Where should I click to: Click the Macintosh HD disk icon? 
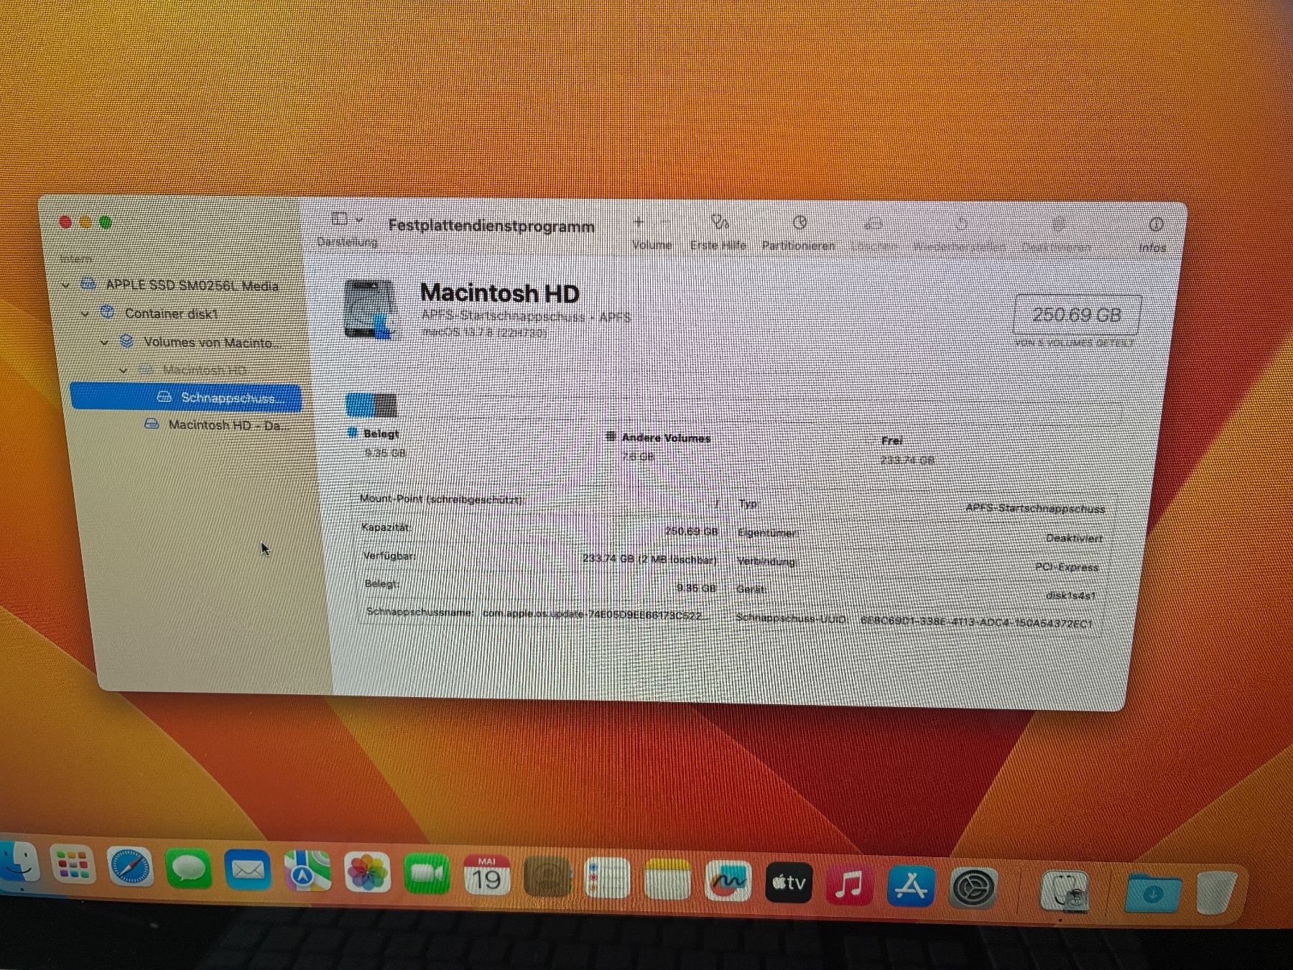click(369, 309)
